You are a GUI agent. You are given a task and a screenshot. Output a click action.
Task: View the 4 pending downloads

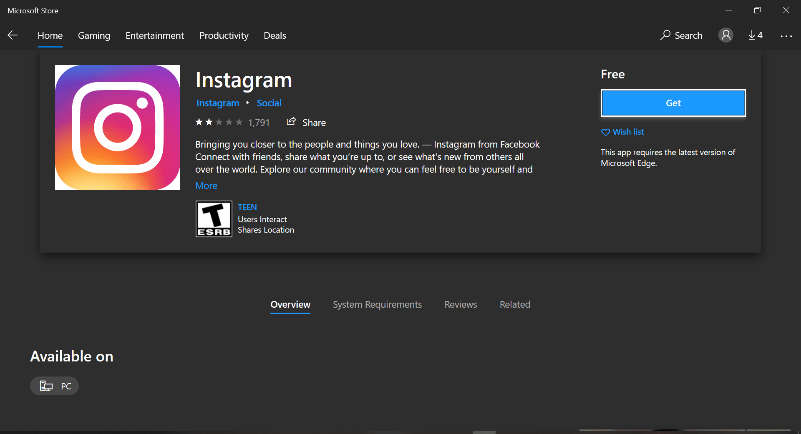coord(756,35)
